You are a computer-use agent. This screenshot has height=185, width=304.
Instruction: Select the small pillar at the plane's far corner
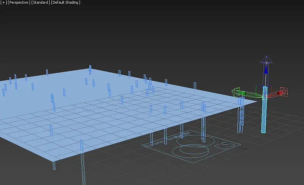pos(90,69)
